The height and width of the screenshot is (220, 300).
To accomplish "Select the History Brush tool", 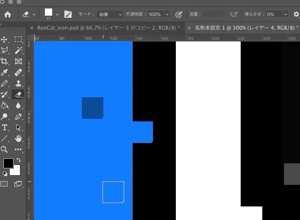I will 5,94.
